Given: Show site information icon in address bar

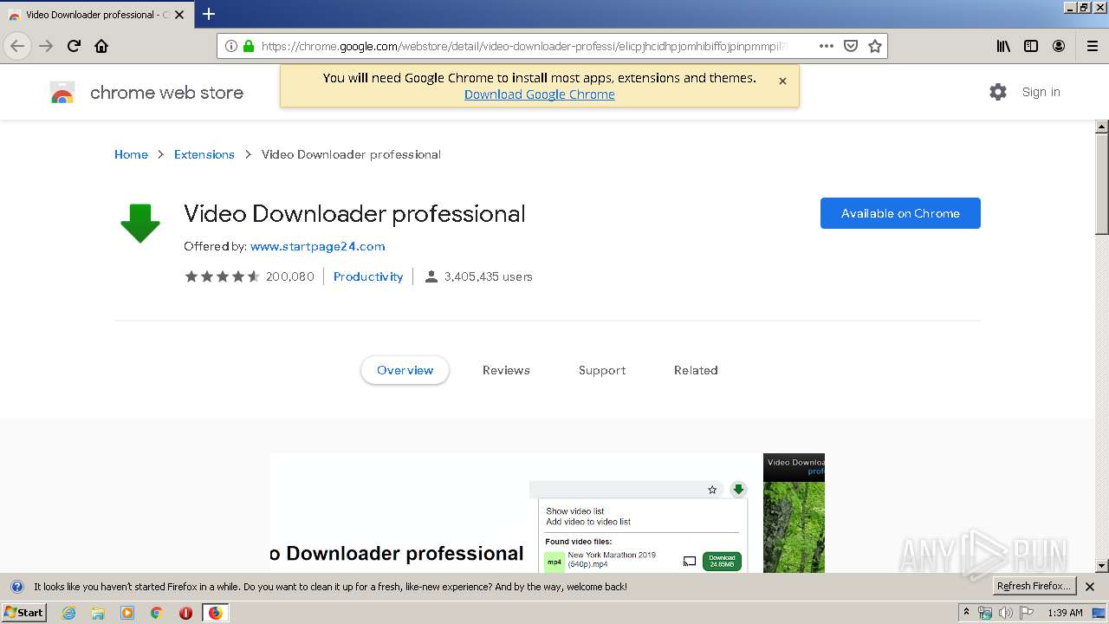Looking at the screenshot, I should pos(231,46).
